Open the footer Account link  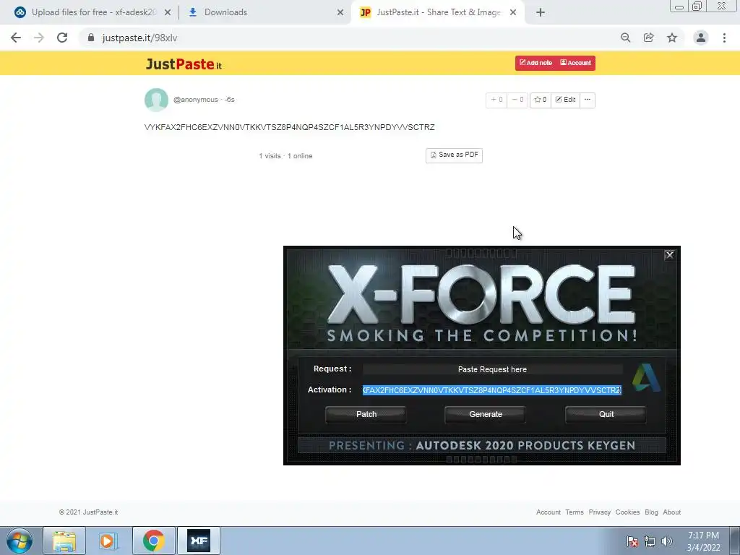pyautogui.click(x=548, y=512)
